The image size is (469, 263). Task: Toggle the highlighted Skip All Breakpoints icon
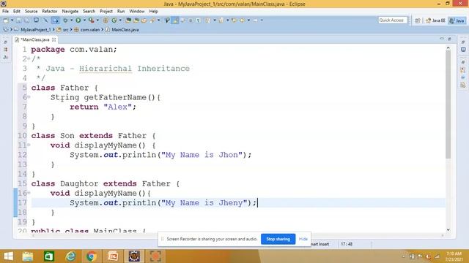tap(56, 20)
